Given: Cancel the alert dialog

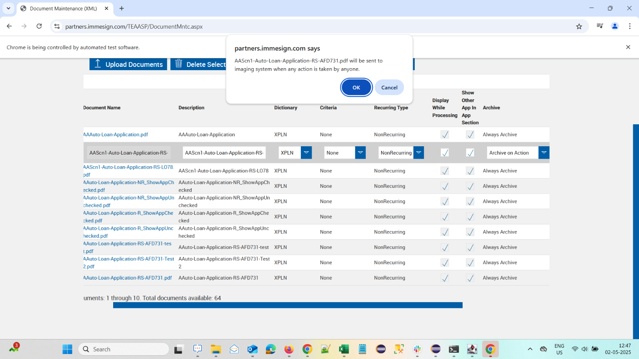Looking at the screenshot, I should (389, 87).
